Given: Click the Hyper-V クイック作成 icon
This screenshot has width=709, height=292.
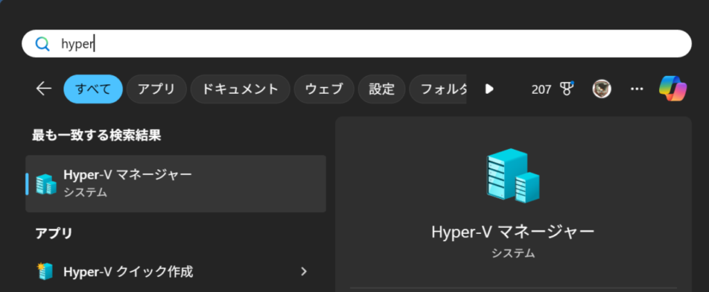Looking at the screenshot, I should point(45,272).
